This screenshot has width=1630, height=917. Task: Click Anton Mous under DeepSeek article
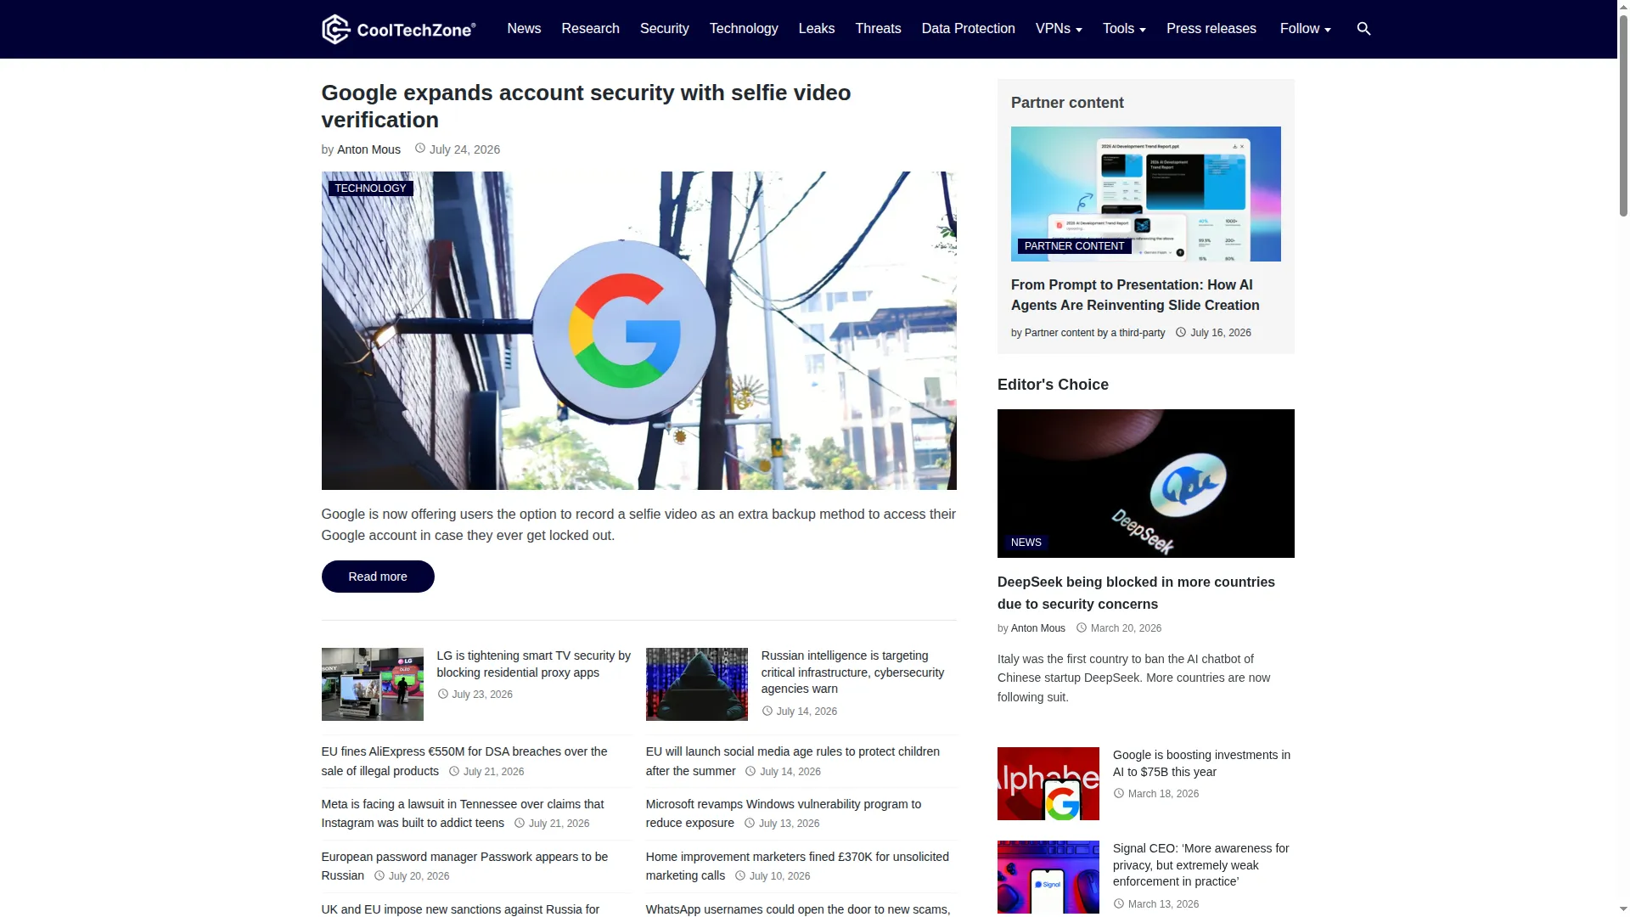[1037, 628]
